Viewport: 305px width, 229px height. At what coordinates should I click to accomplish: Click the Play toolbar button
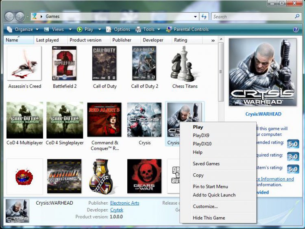(85, 29)
